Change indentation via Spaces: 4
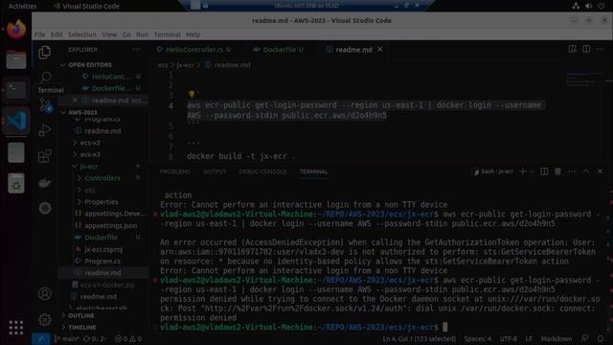 tap(477, 338)
